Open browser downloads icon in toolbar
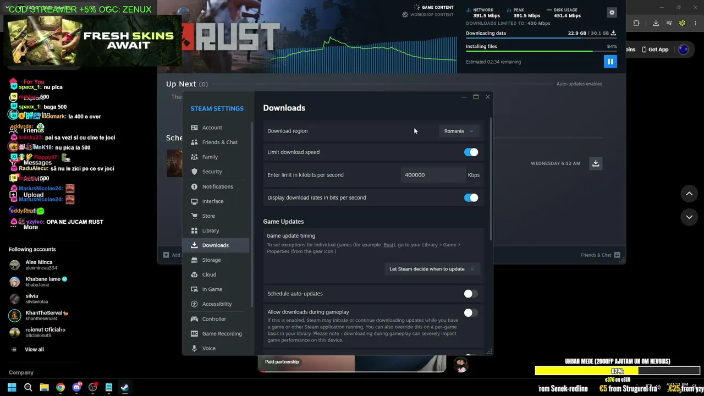704x396 pixels. click(x=656, y=23)
